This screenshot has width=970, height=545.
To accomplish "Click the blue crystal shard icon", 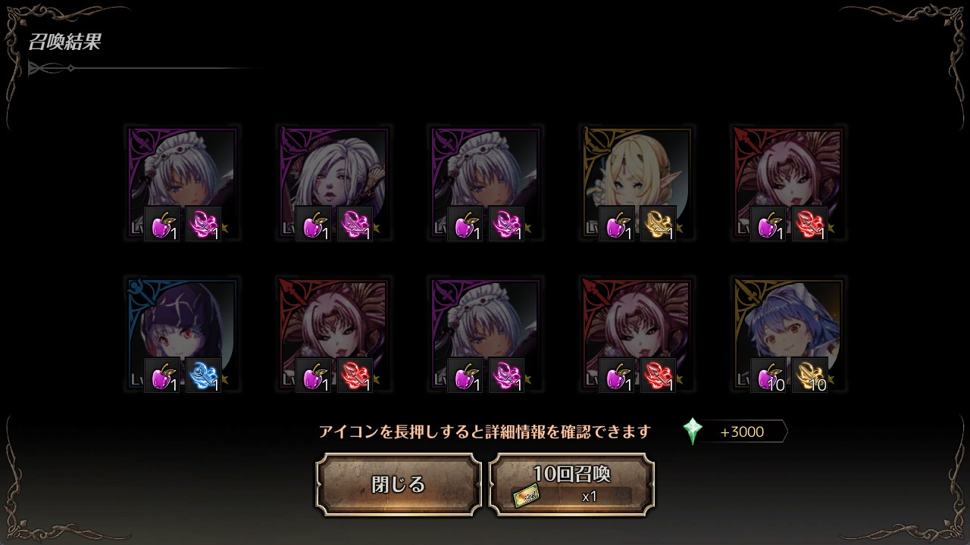I will point(203,375).
